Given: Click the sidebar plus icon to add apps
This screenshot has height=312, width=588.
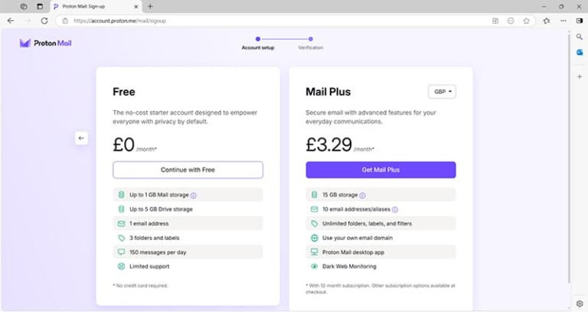Looking at the screenshot, I should (x=580, y=76).
